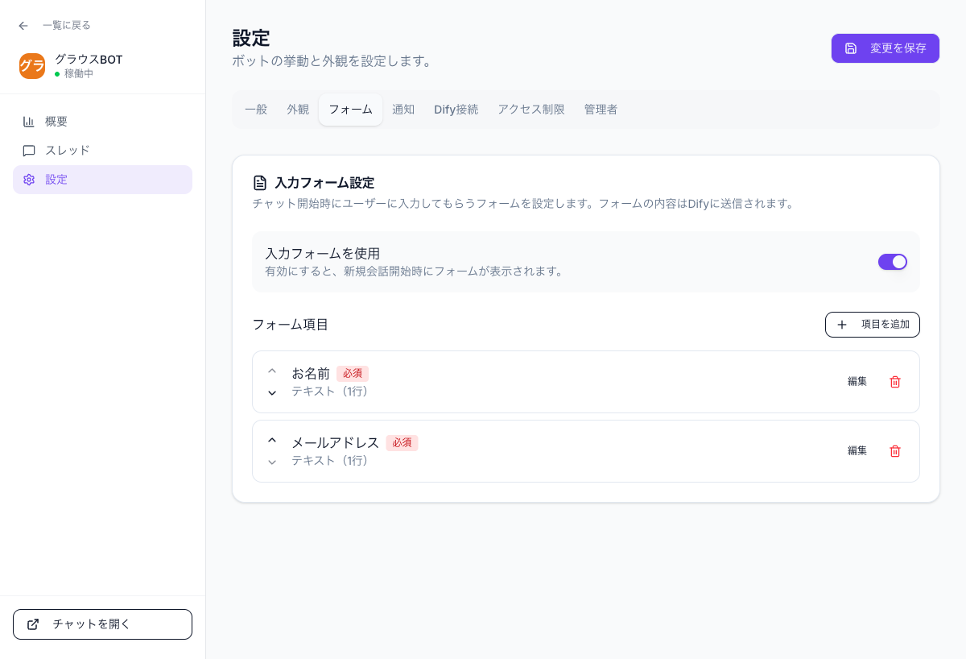
Task: Click the trash icon for お名前 field
Action: (x=894, y=382)
